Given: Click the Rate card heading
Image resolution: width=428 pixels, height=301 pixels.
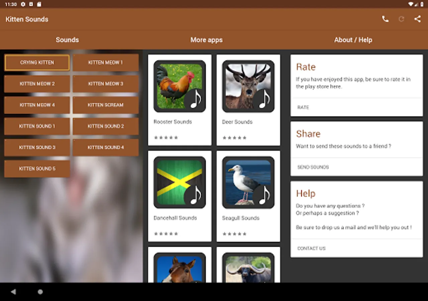Looking at the screenshot, I should click(306, 67).
